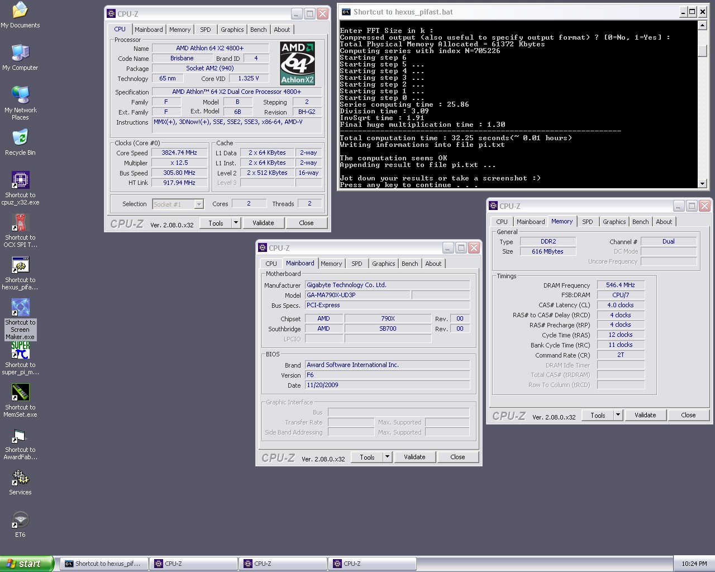Open Tools dropdown arrow in CPU window
Screen dimensions: 715x572
[x=236, y=223]
